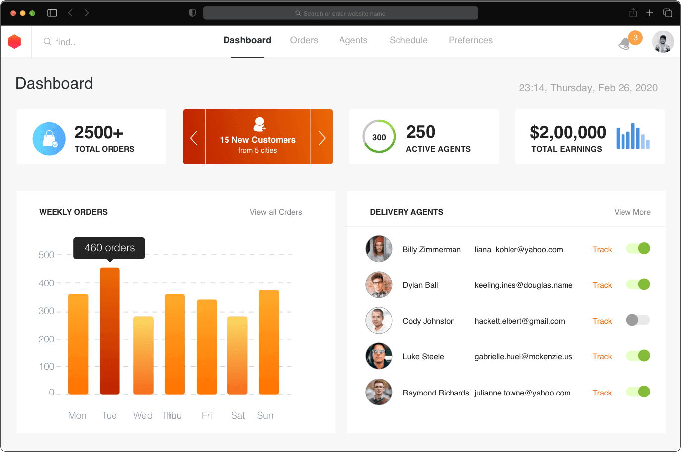Click the 300 circular progress ring
Image resolution: width=681 pixels, height=452 pixels.
pyautogui.click(x=379, y=137)
